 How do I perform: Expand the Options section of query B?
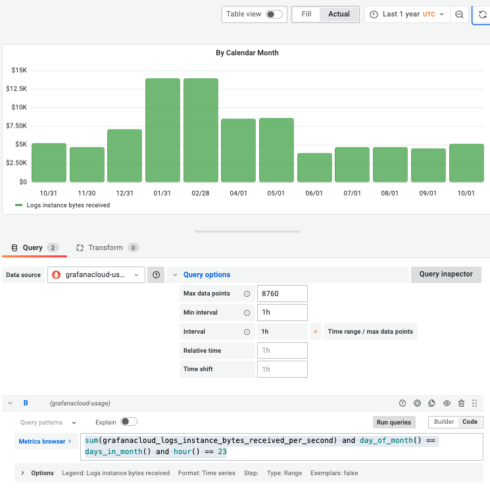(22, 473)
